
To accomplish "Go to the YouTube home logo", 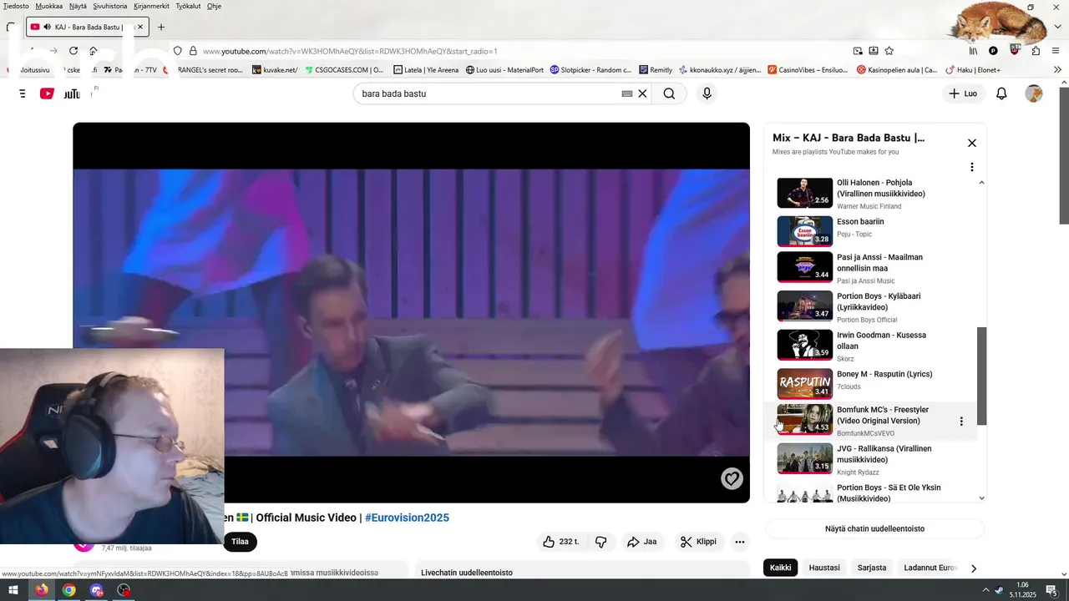I will point(60,93).
